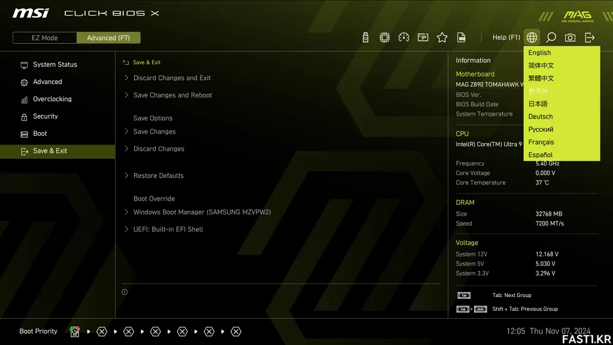This screenshot has width=613, height=345.
Task: Choose 日本語 from the language list
Action: tap(562, 104)
